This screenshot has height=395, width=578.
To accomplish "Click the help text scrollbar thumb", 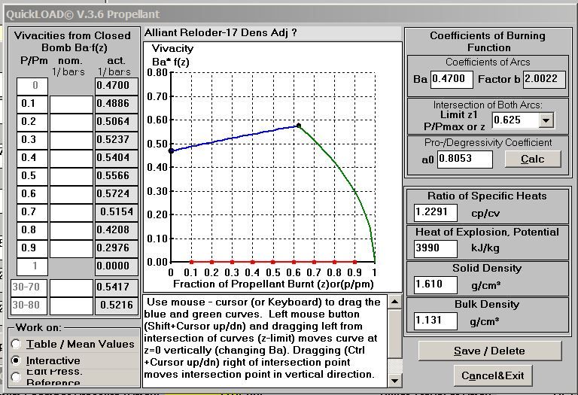I will coord(395,333).
